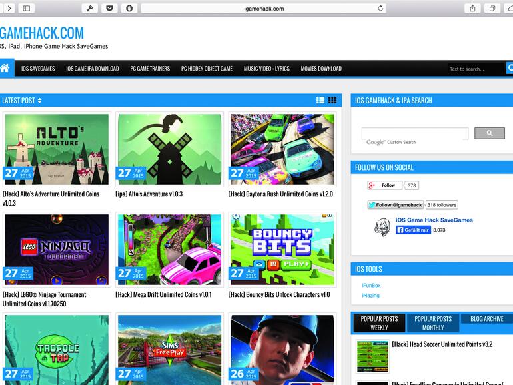513x385 pixels.
Task: Open the key password extension icon
Action: [90, 8]
